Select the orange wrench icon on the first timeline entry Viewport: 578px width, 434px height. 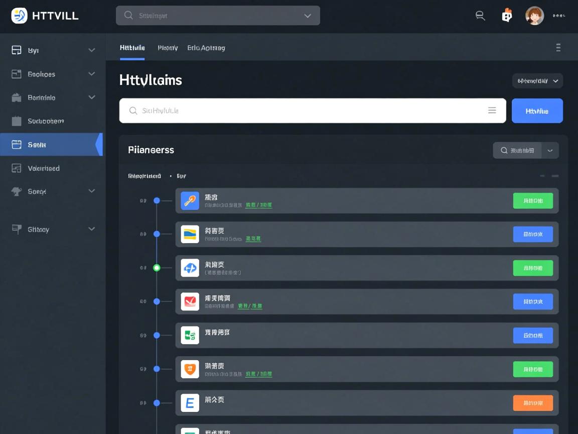coord(190,200)
